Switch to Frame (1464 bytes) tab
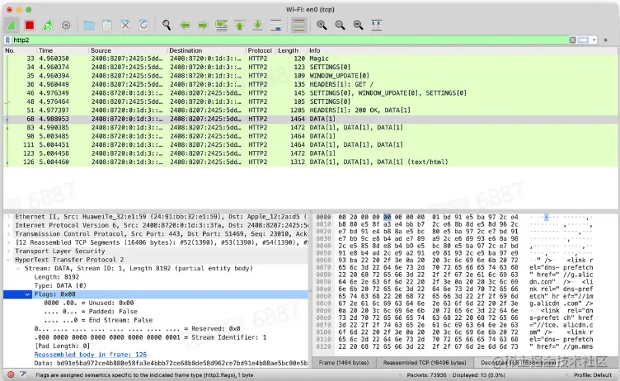620x381 pixels. [344, 362]
